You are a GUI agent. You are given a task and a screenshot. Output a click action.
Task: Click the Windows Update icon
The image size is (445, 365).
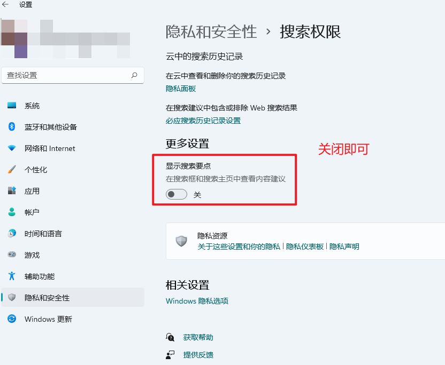click(x=12, y=319)
